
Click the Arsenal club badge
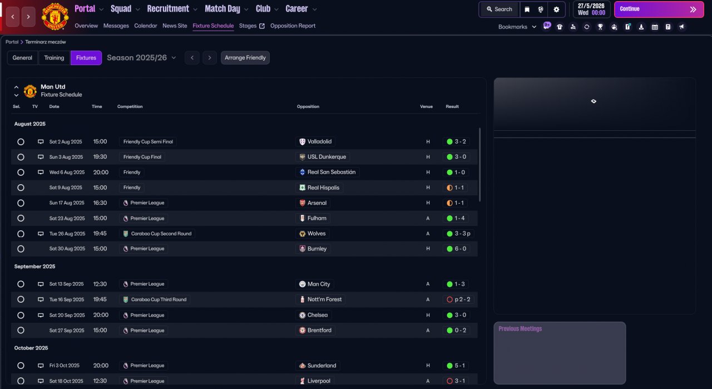[302, 203]
